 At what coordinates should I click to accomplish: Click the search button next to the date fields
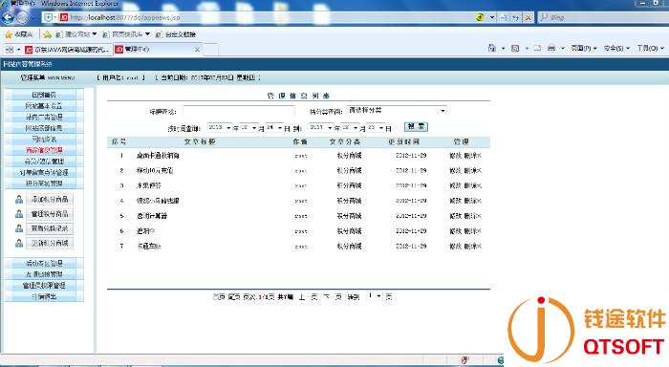(x=416, y=127)
